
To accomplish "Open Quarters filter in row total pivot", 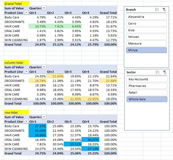I will pos(44,117).
